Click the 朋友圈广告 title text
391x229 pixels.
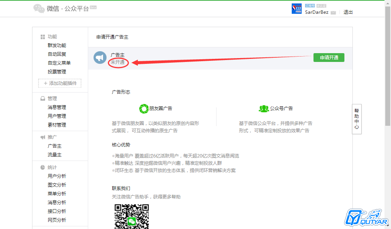tap(161, 108)
